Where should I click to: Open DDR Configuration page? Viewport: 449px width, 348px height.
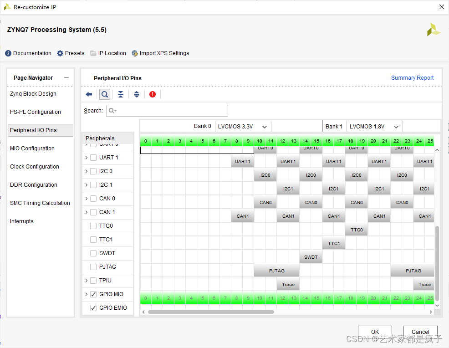(x=34, y=185)
